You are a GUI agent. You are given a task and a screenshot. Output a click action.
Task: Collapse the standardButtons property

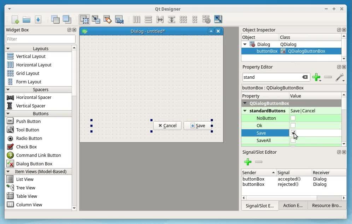pos(245,111)
